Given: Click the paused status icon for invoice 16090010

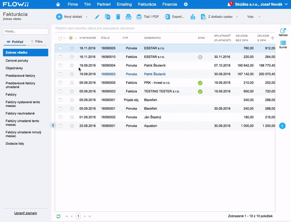Looking at the screenshot, I should (200, 57).
